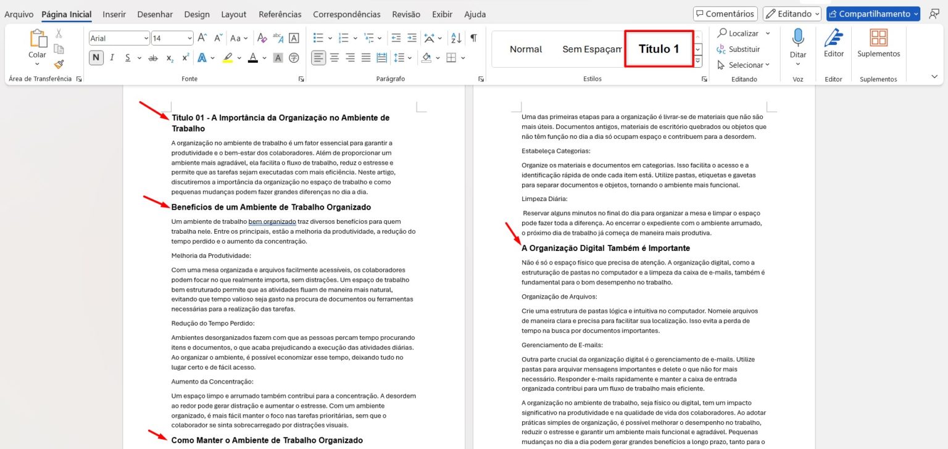Apply strikethrough to selected text

pos(154,57)
